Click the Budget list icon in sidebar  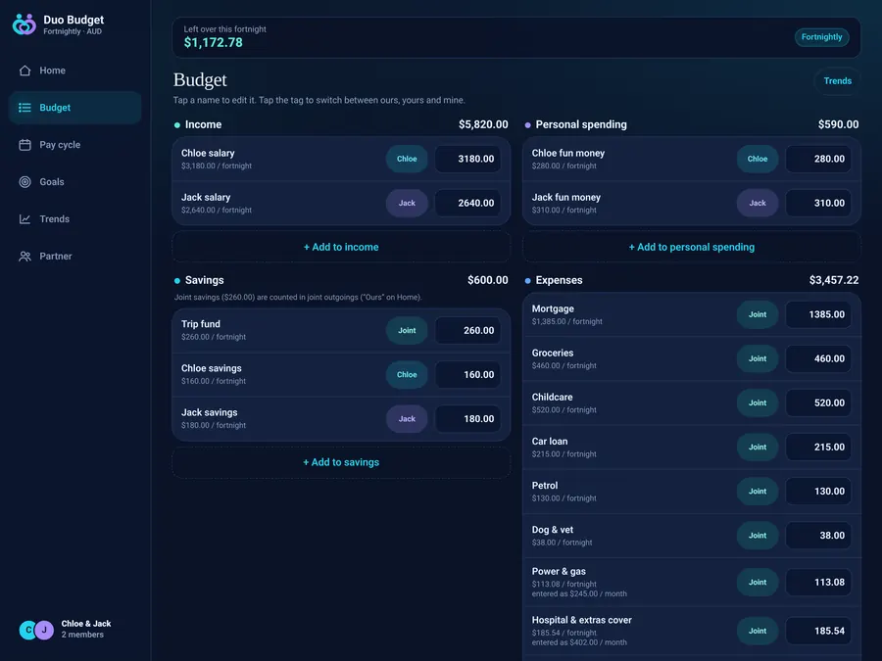point(24,108)
